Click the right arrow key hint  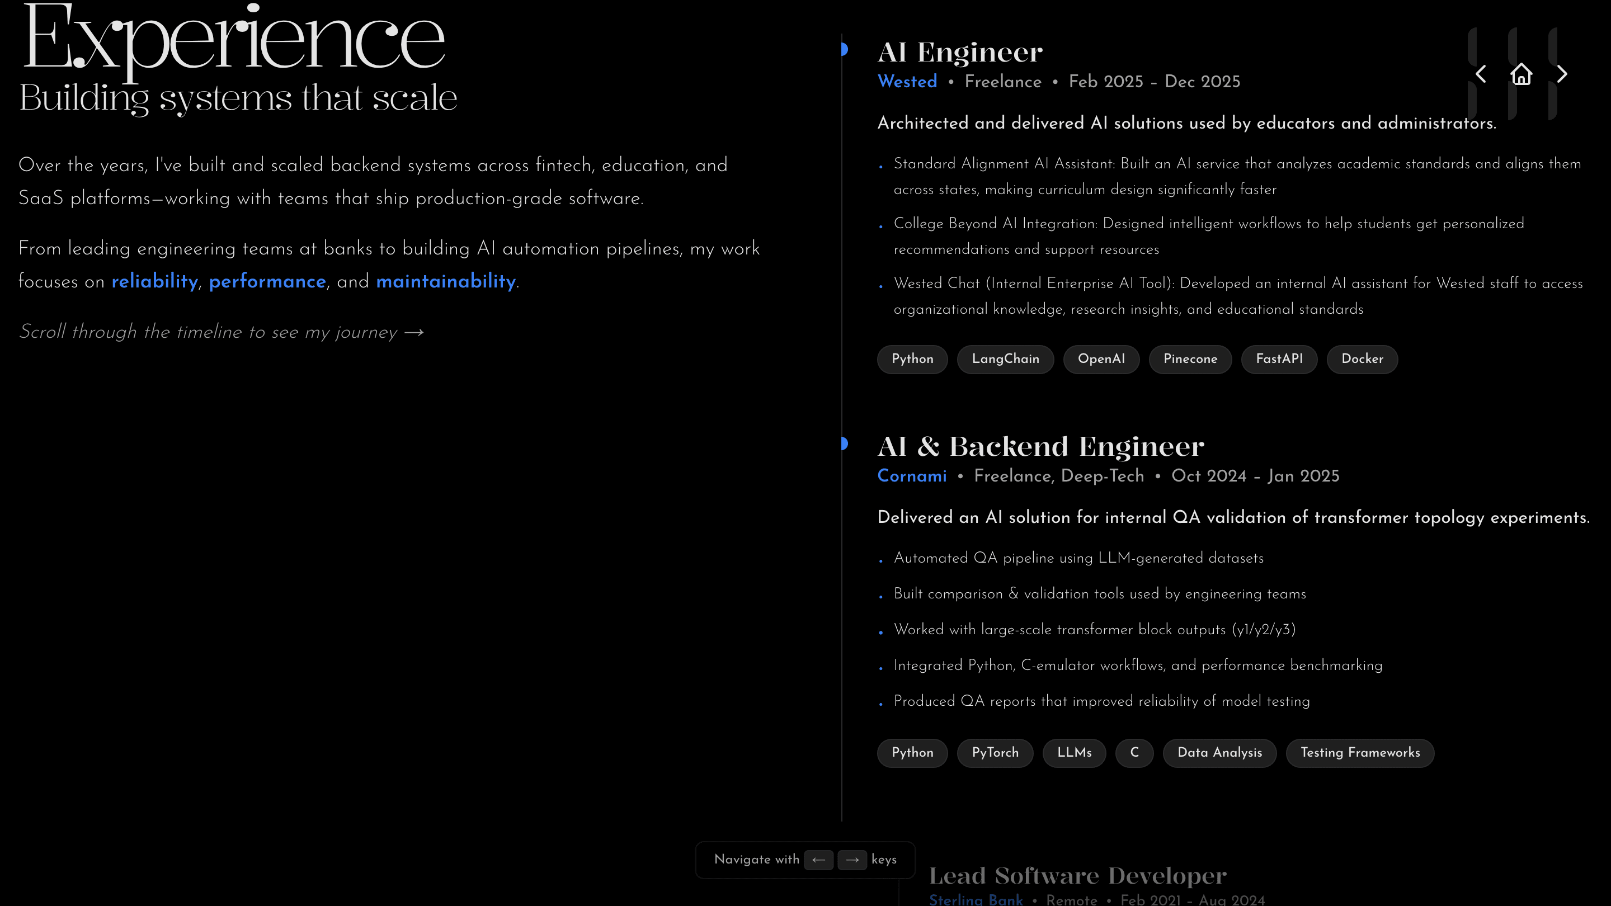coord(852,860)
